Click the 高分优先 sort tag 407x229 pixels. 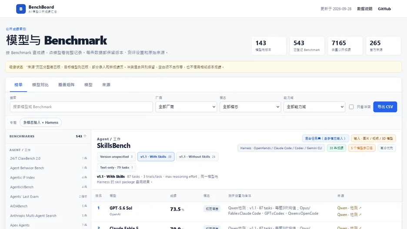(x=387, y=148)
